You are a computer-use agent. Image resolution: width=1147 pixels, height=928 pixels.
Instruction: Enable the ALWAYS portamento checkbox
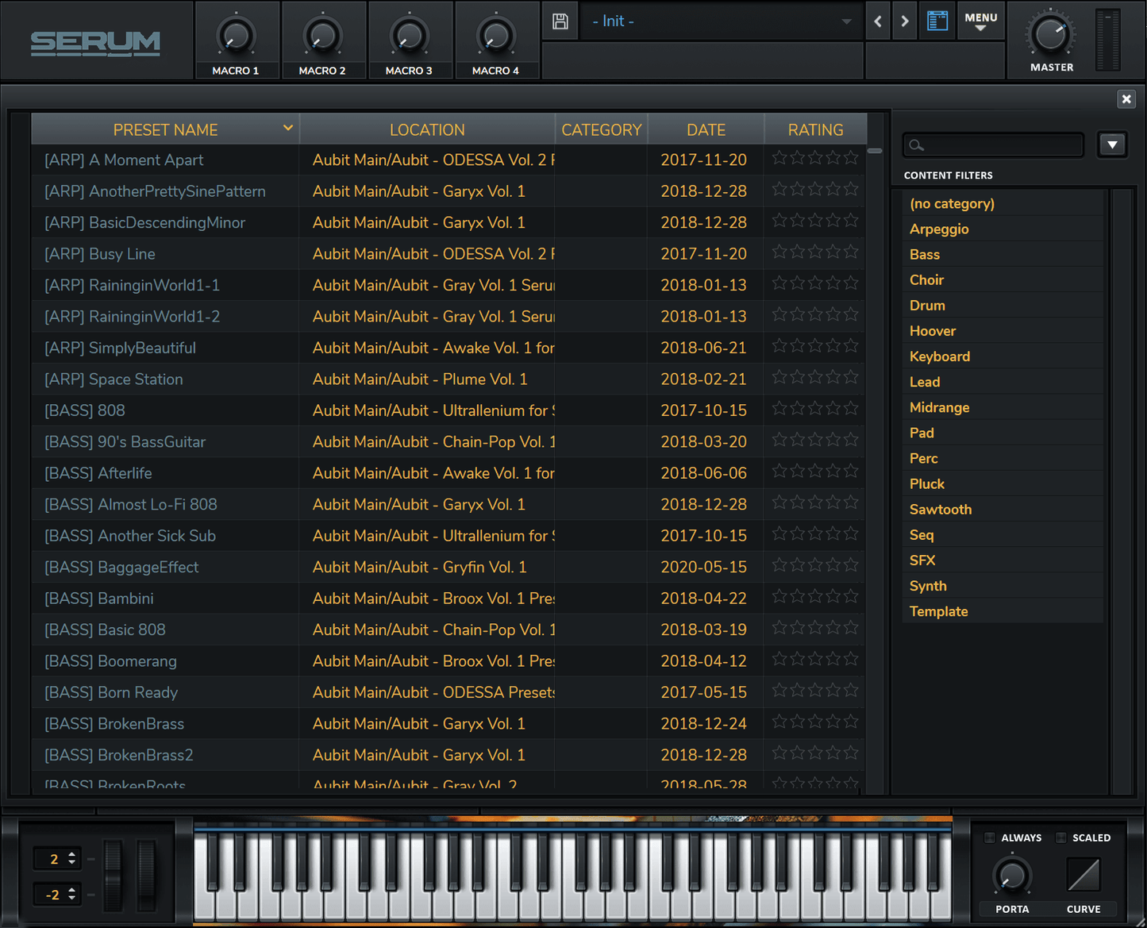[990, 838]
